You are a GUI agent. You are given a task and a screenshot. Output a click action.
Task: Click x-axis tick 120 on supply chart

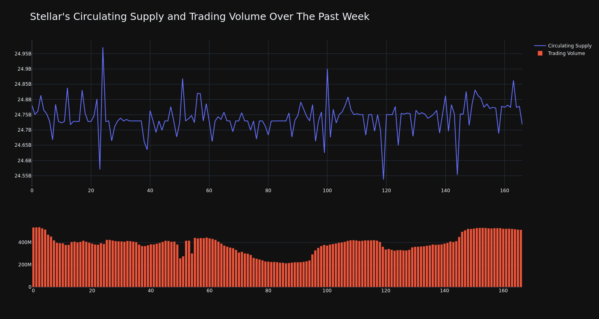click(x=387, y=191)
